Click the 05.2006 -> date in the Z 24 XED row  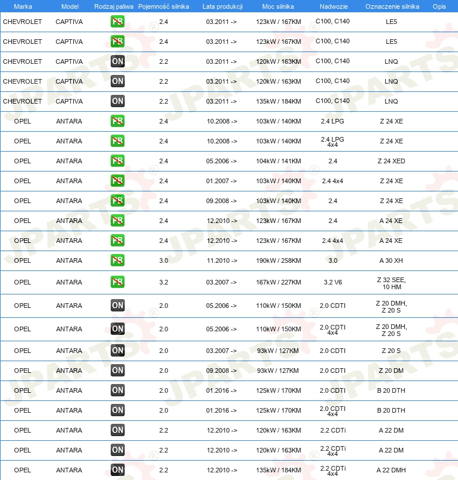tap(221, 161)
